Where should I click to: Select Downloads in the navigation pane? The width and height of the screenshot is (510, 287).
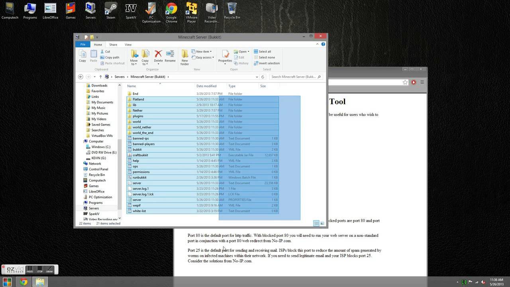99,85
